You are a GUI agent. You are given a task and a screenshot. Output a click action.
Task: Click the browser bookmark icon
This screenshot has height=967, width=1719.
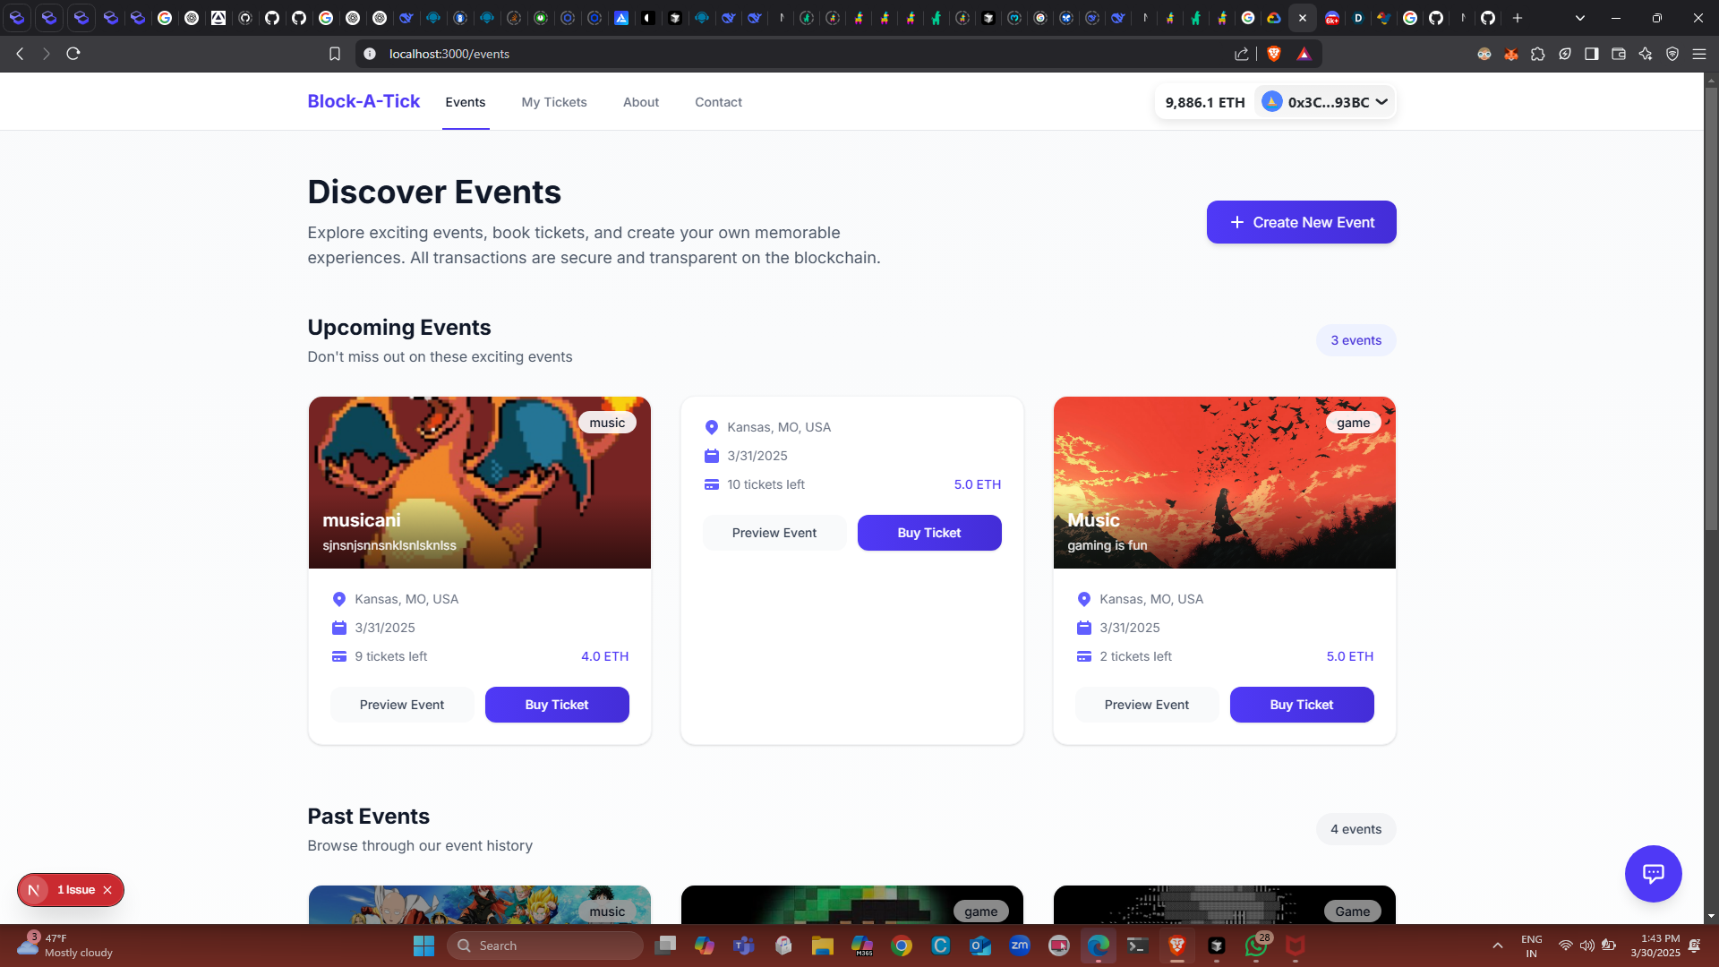335,54
